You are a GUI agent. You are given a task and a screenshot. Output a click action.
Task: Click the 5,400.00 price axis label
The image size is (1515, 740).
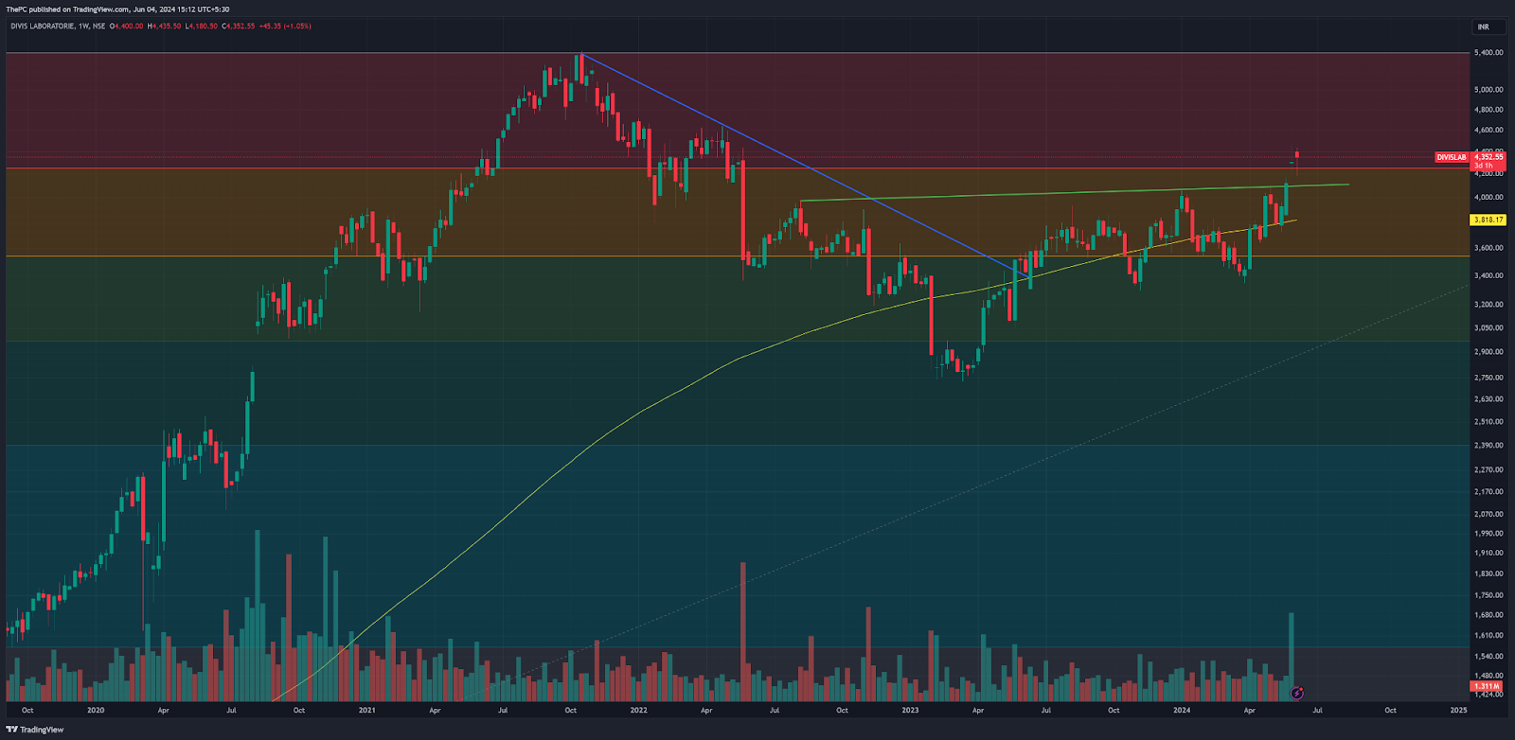[1488, 53]
